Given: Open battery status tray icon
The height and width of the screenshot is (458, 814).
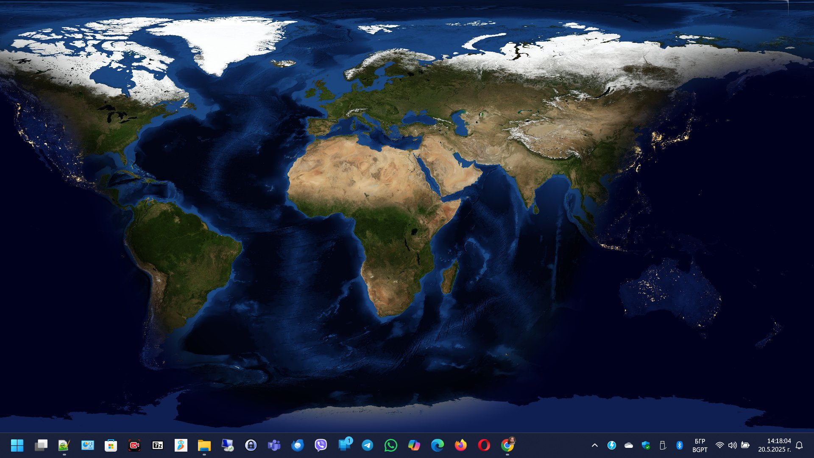Looking at the screenshot, I should 745,445.
